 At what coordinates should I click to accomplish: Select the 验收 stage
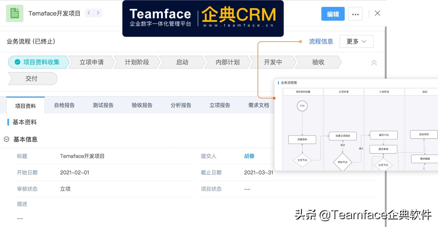pos(318,62)
